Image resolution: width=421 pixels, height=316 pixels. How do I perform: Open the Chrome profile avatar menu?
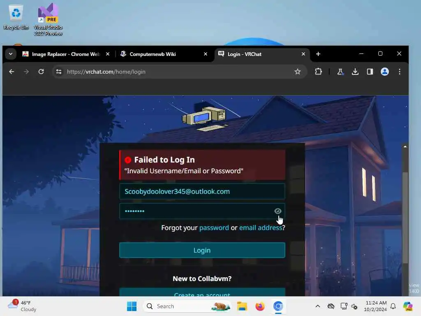pos(385,72)
